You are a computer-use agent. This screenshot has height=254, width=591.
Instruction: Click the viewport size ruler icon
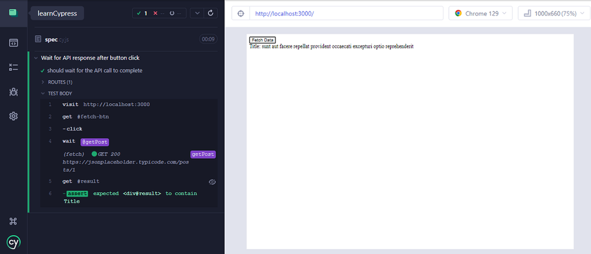coord(528,13)
